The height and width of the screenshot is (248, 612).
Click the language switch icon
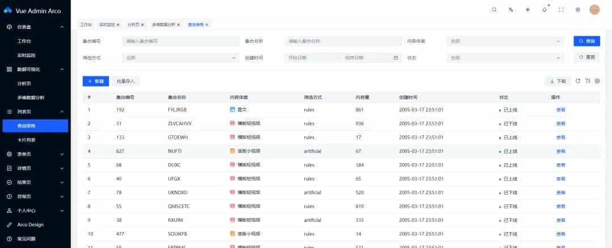pos(511,10)
